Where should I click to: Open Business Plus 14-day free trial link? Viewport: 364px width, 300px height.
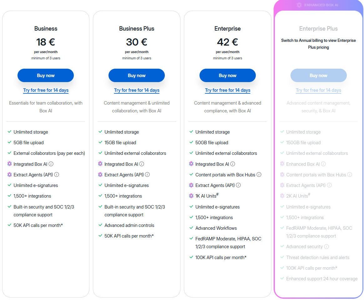click(137, 90)
